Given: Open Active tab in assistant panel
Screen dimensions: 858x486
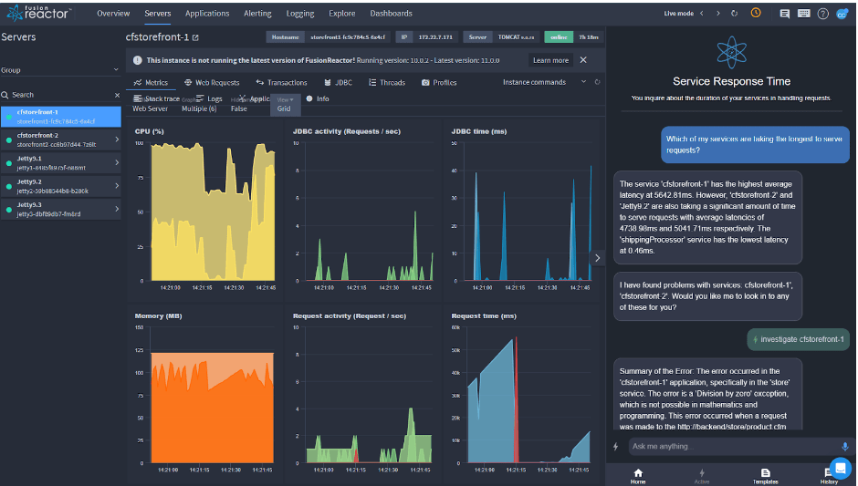Looking at the screenshot, I should tap(702, 476).
